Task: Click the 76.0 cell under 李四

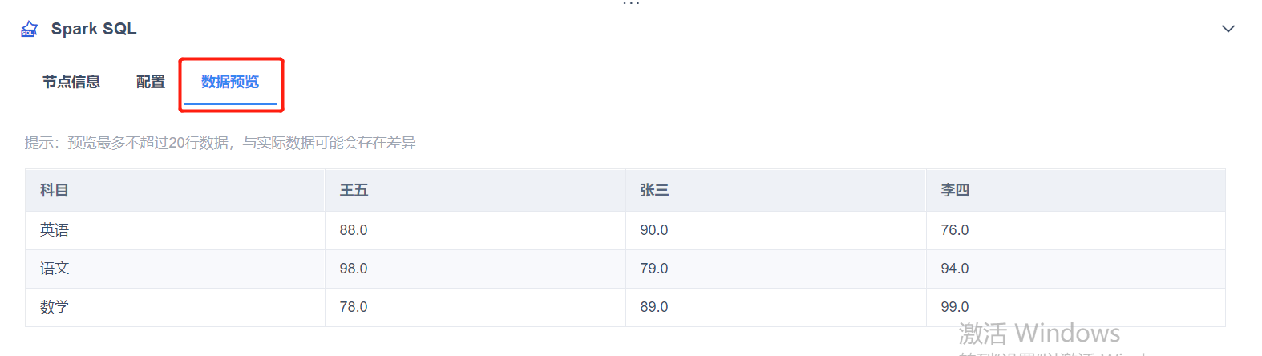Action: click(x=955, y=230)
